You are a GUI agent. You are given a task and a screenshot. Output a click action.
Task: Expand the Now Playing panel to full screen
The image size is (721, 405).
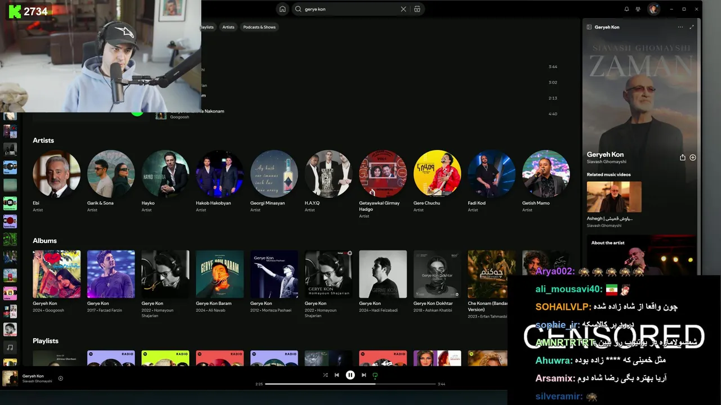point(692,27)
